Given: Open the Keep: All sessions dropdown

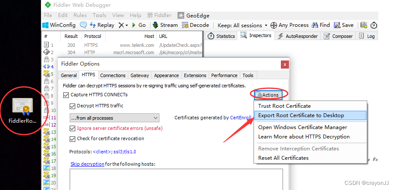Looking at the screenshot, I should click(242, 26).
